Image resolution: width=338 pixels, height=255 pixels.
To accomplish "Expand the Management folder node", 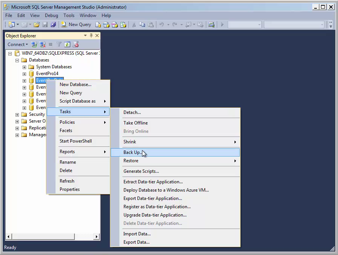I will pos(17,135).
